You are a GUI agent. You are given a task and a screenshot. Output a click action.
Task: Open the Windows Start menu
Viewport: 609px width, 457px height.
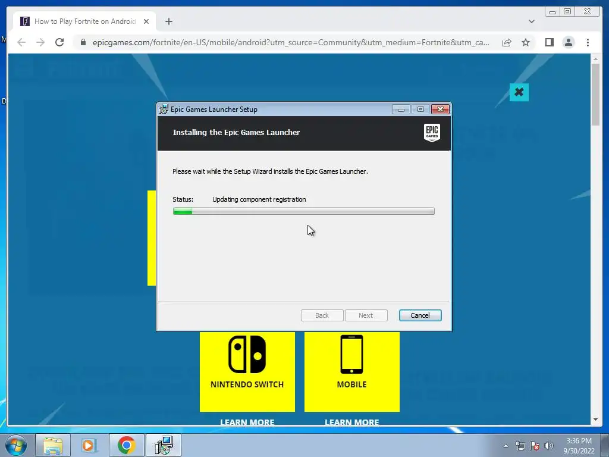tap(16, 445)
